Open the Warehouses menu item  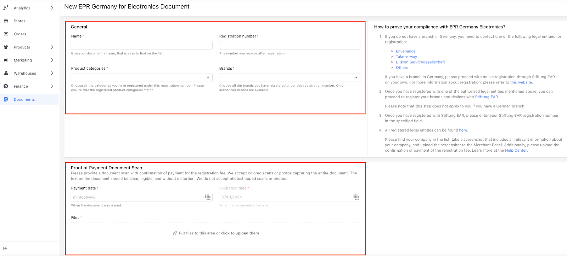click(x=25, y=73)
